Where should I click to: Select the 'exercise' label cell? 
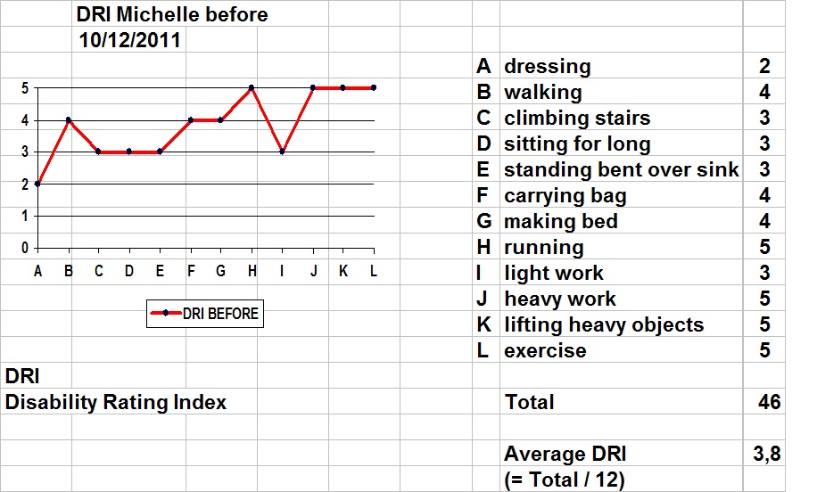point(621,350)
